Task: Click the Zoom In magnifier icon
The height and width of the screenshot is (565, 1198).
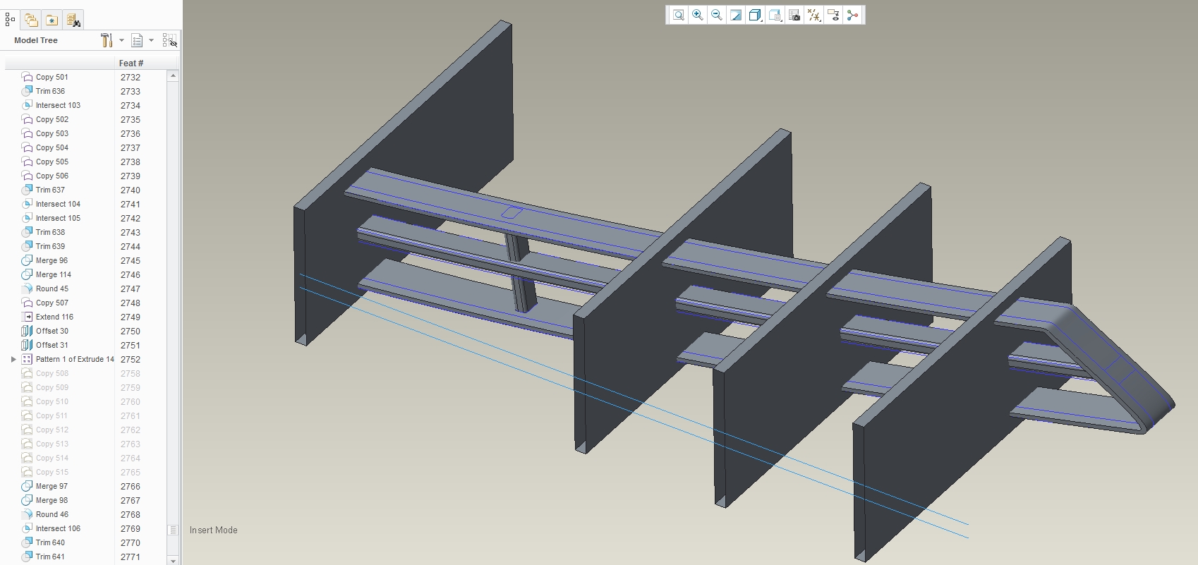Action: (698, 15)
